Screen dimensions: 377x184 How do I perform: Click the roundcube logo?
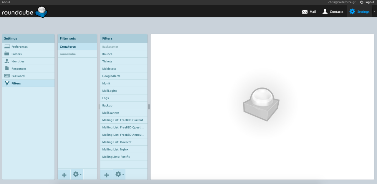(25, 12)
